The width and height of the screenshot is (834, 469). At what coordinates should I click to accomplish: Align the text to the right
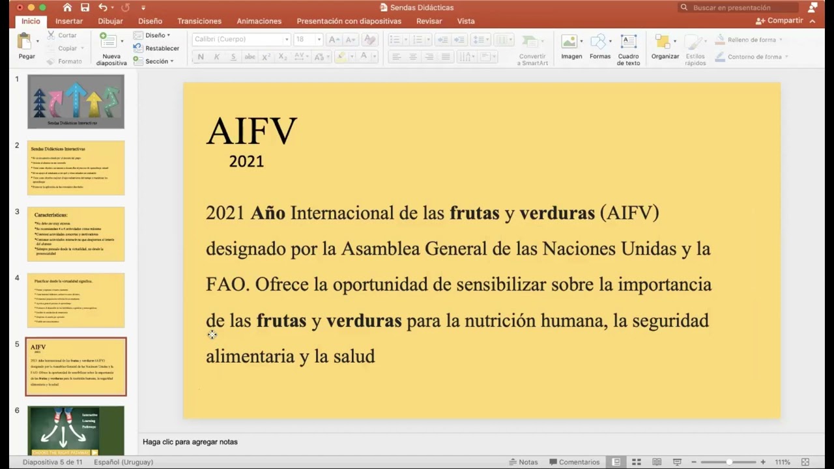click(x=429, y=57)
